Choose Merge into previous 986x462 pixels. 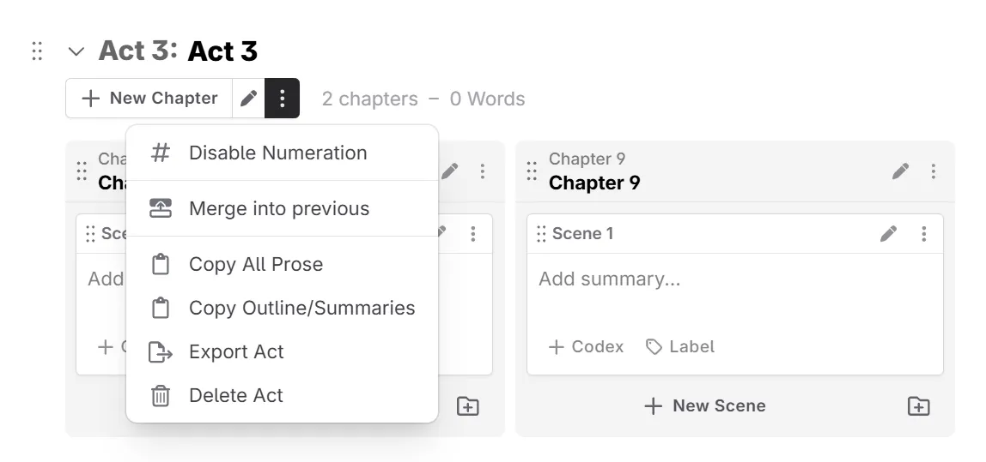279,208
